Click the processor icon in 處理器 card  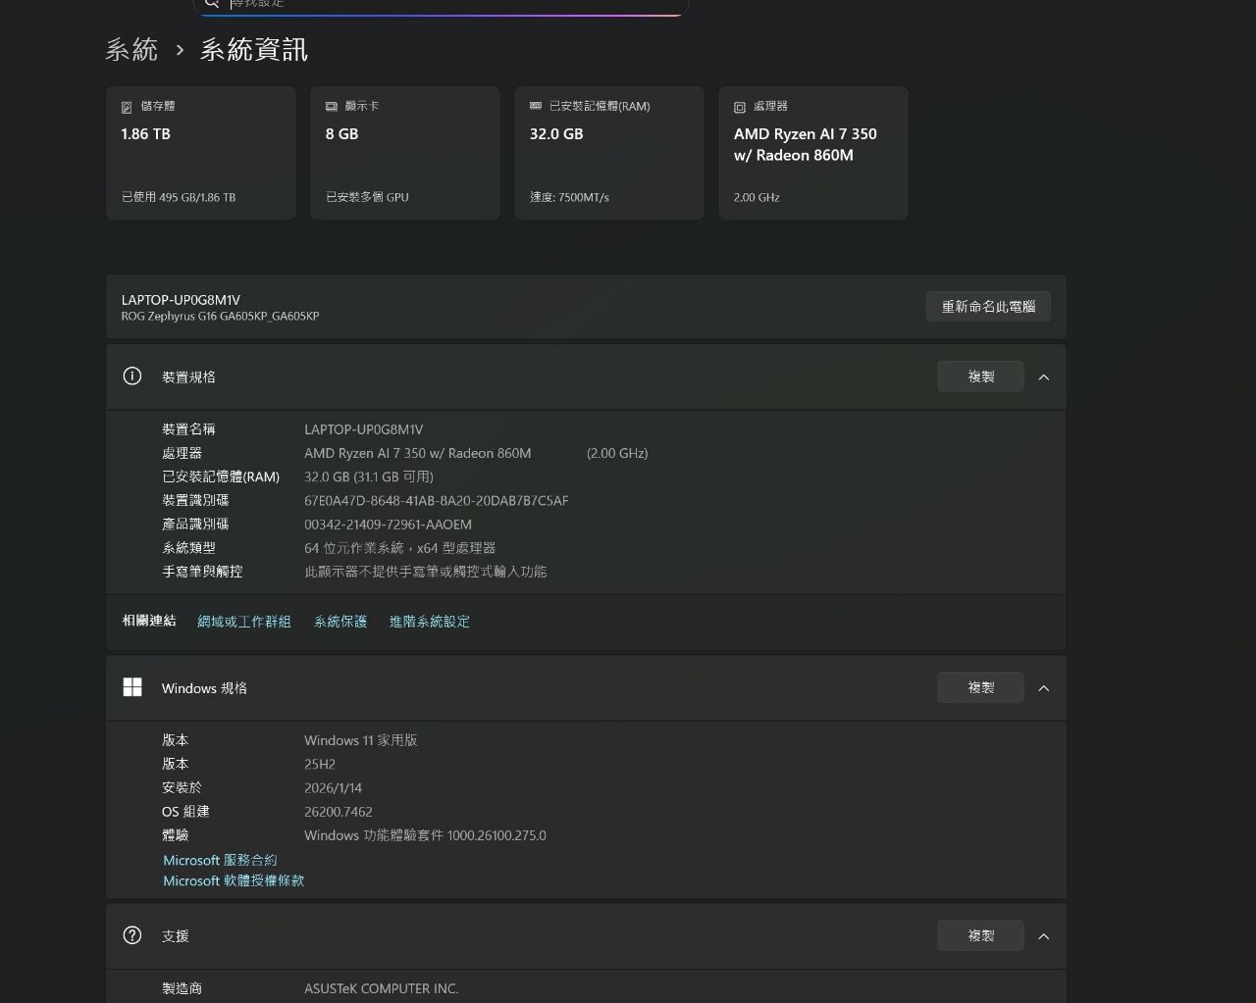(x=740, y=107)
